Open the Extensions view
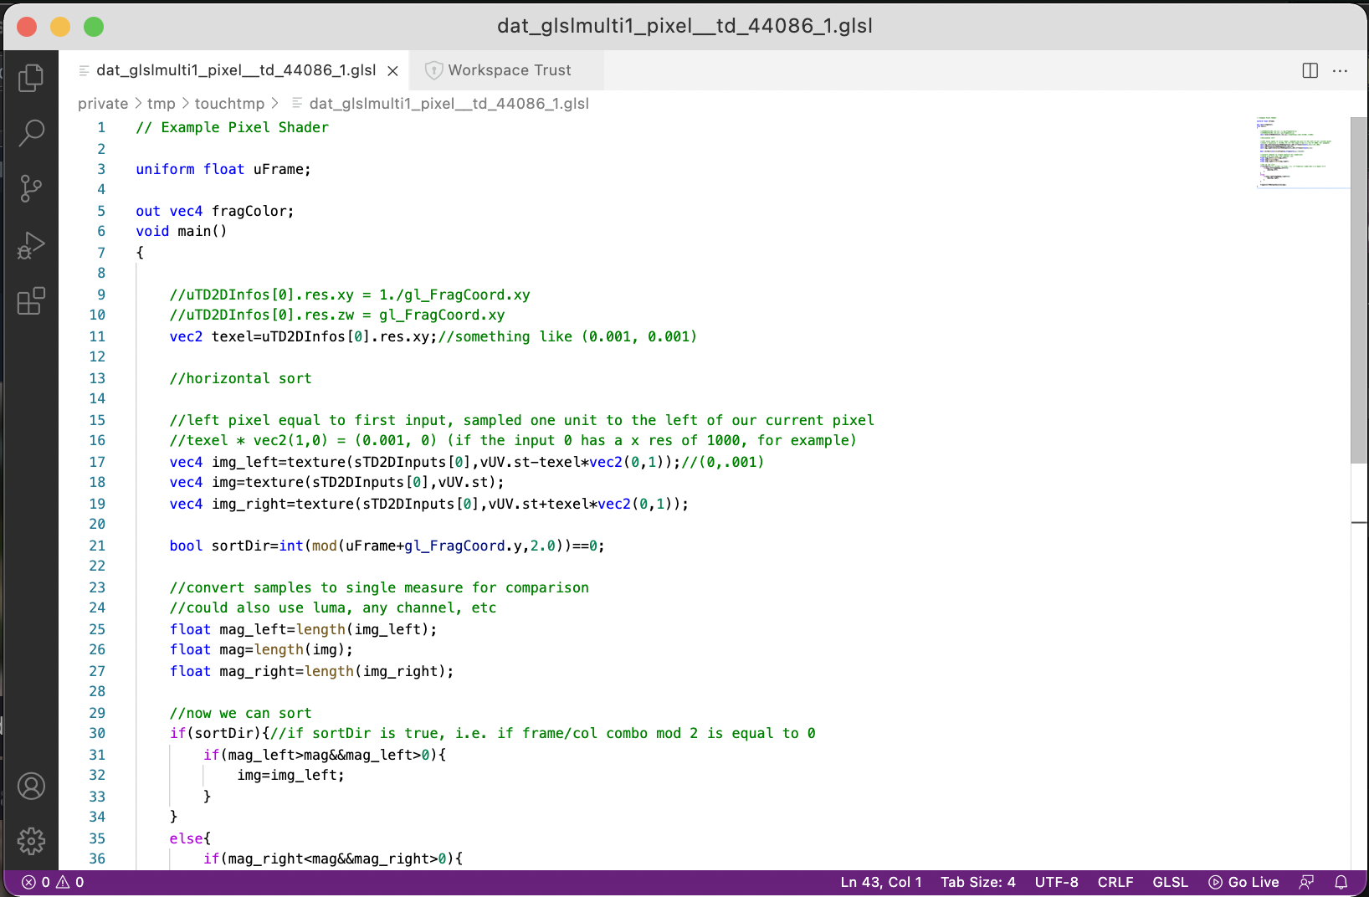The image size is (1369, 897). [x=31, y=301]
